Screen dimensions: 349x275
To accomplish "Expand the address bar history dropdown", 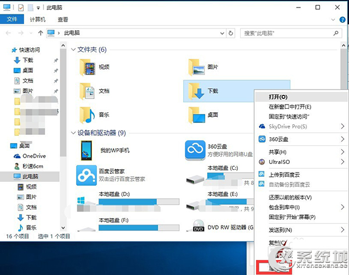I will [x=222, y=33].
